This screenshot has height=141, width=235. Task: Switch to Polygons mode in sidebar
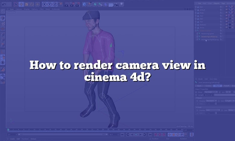3,45
